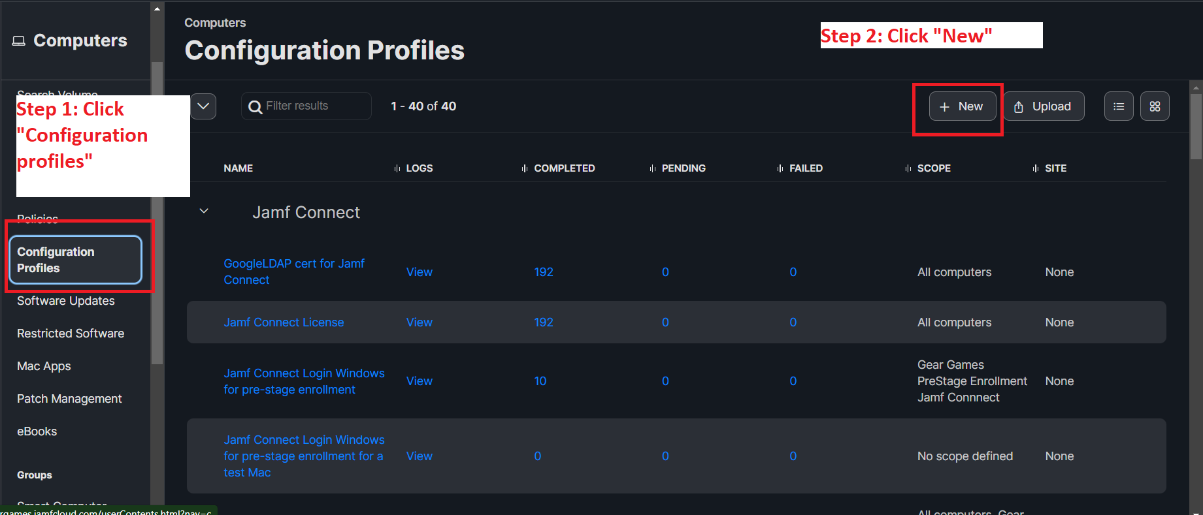This screenshot has width=1203, height=515.
Task: View logs for GoogleLDAP cert profile
Action: click(419, 272)
